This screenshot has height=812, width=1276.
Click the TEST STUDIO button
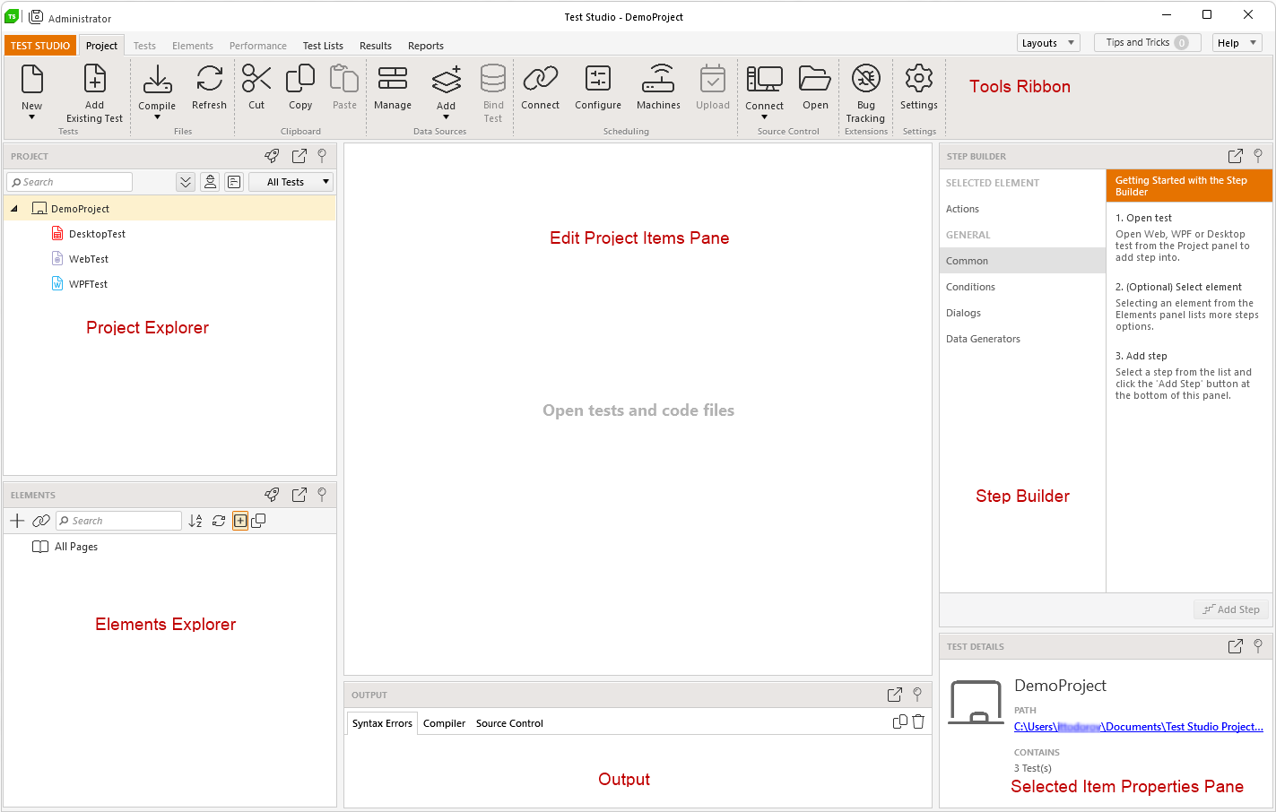point(40,46)
